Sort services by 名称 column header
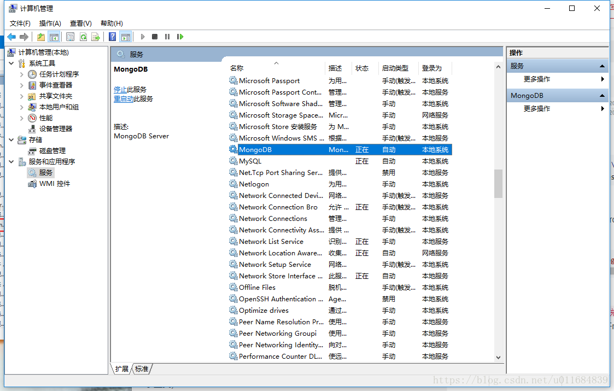614x391 pixels. point(276,68)
